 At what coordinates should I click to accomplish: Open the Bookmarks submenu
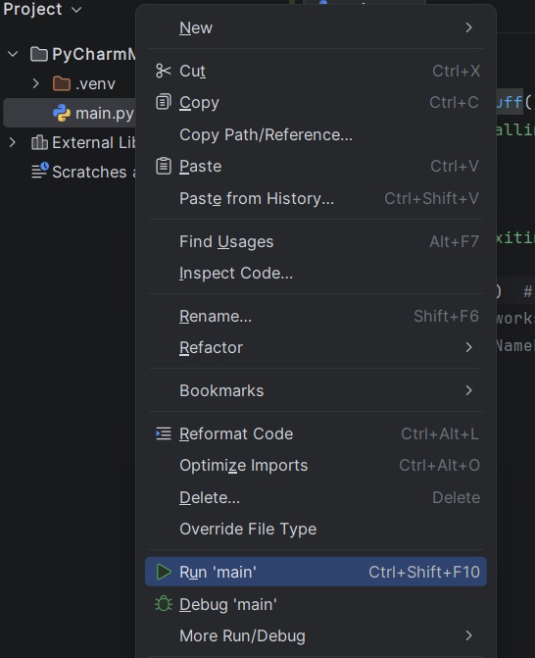coord(316,390)
